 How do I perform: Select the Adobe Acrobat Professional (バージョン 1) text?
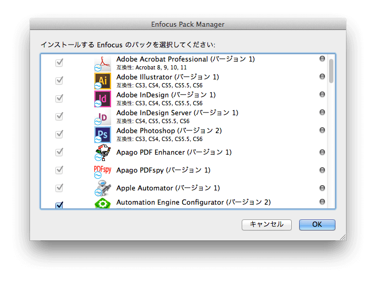(x=185, y=59)
